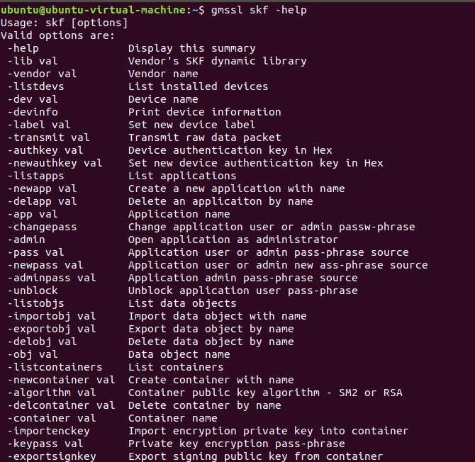Click the '-importobj val' option text
The image size is (475, 462).
tap(52, 316)
